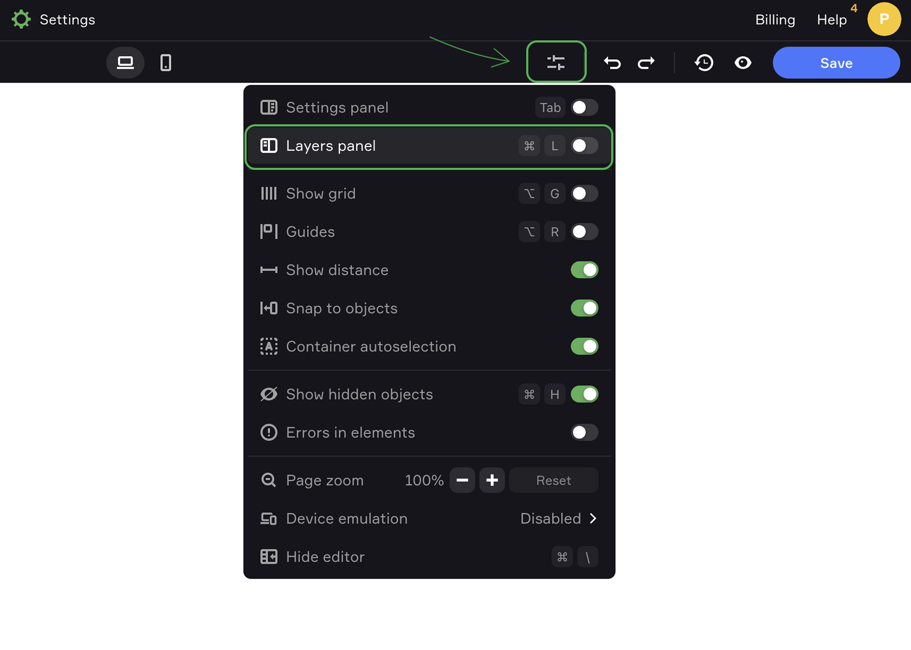Expand Device emulation Disabled chevron
911x650 pixels.
(593, 519)
